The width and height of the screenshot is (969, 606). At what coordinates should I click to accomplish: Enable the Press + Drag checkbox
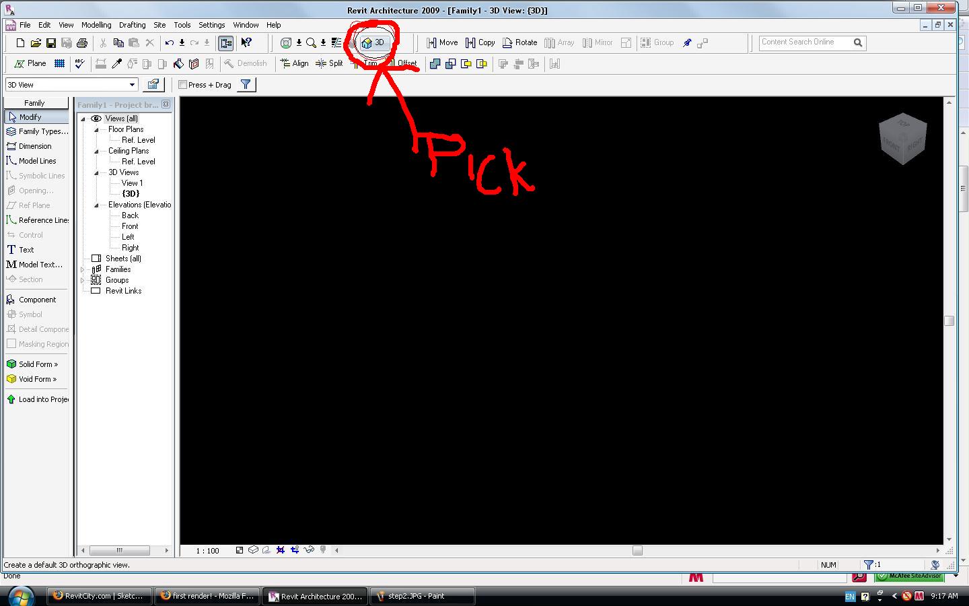click(x=182, y=85)
